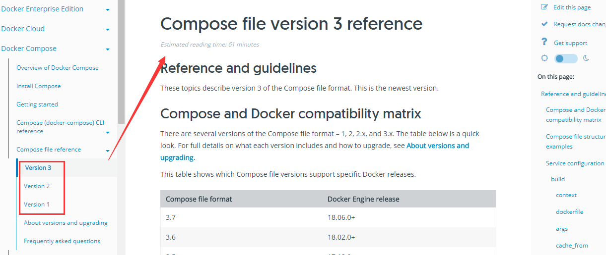
Task: Expand the Docker Cloud menu arrow
Action: point(108,30)
